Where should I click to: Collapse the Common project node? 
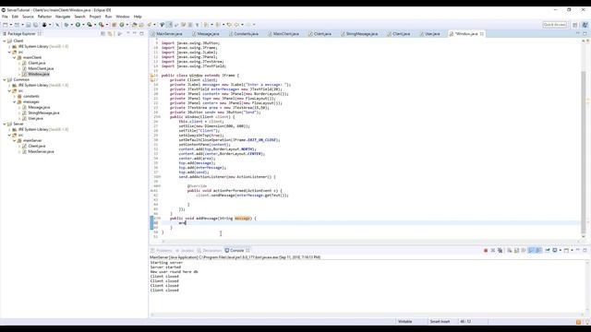coord(5,80)
